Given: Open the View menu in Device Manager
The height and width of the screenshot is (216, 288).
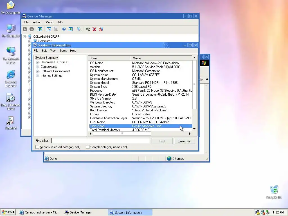Looking at the screenshot, I should pos(49,22).
